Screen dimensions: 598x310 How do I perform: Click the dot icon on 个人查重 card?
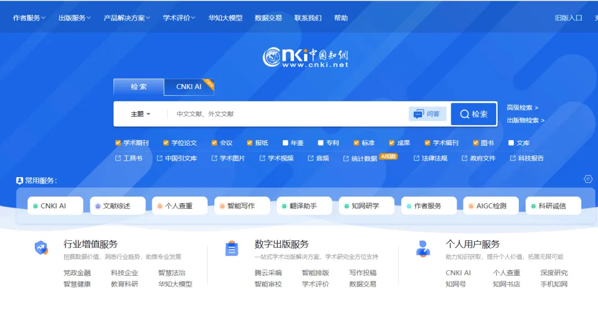[160, 206]
